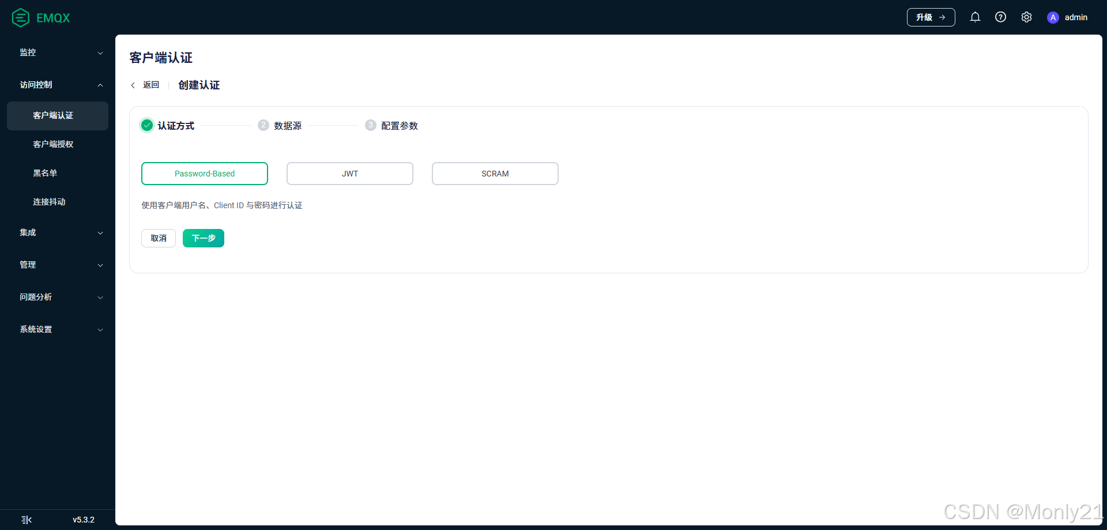The width and height of the screenshot is (1107, 530).
Task: Click the back arrow next to 返回
Action: [x=133, y=85]
